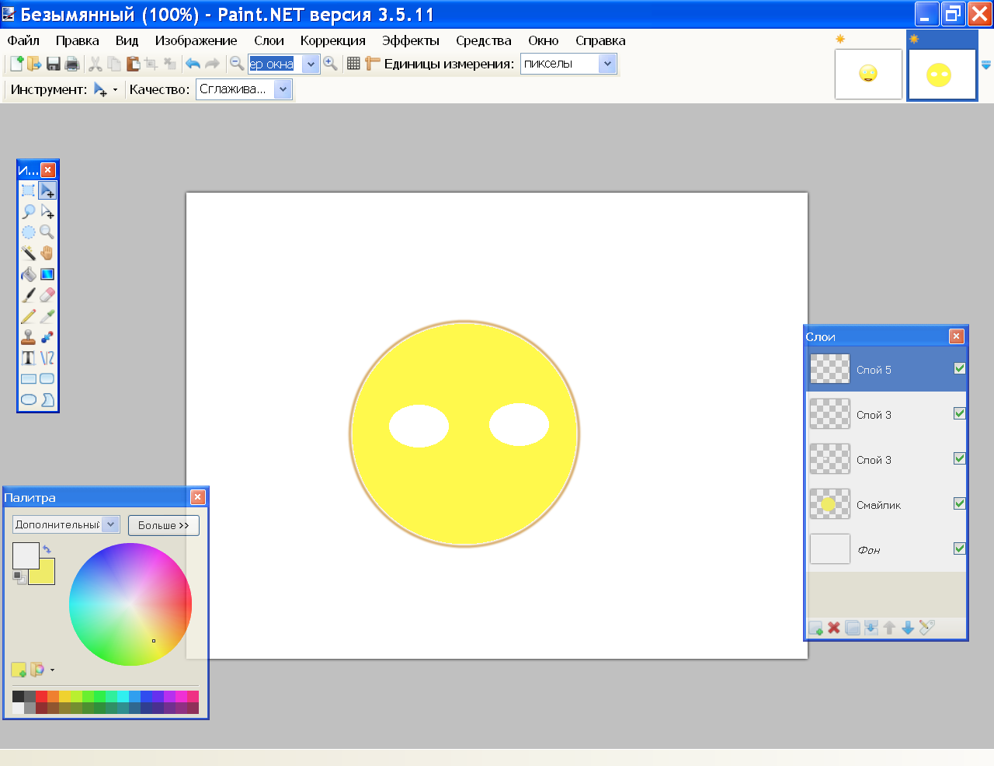
Task: Select the Magic Wand tool
Action: (x=28, y=253)
